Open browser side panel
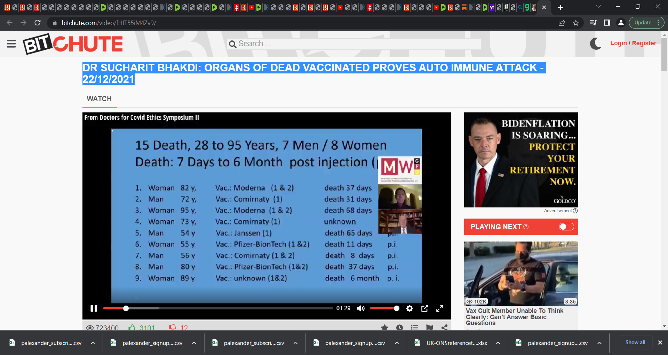The height and width of the screenshot is (355, 668). pyautogui.click(x=607, y=23)
